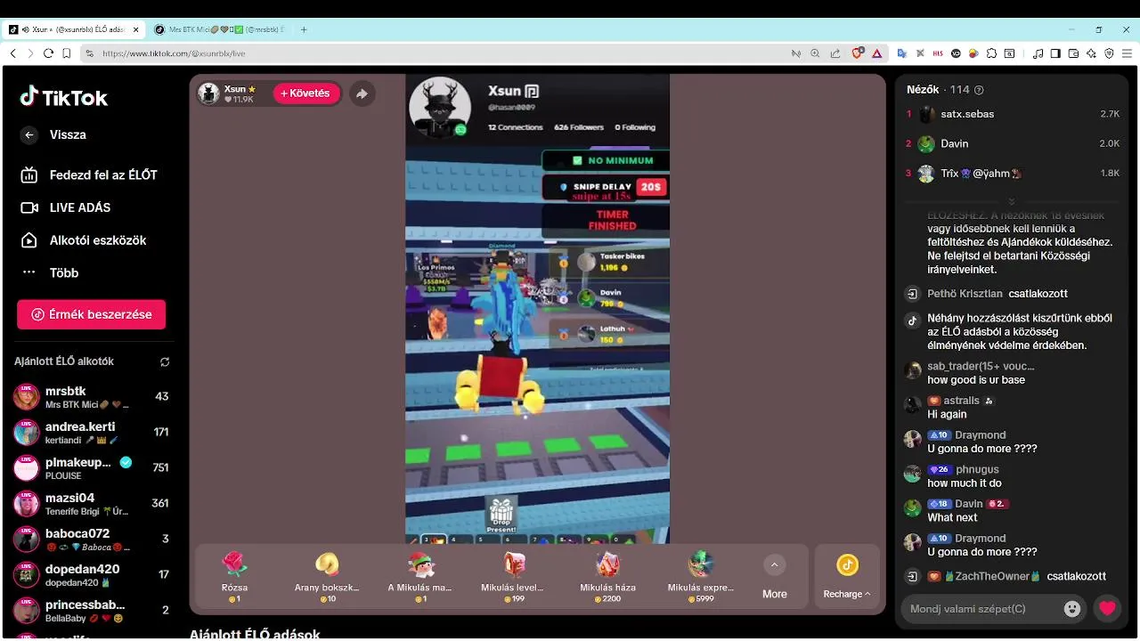Open baboca072 live stream
The width and height of the screenshot is (1140, 641).
(91, 540)
